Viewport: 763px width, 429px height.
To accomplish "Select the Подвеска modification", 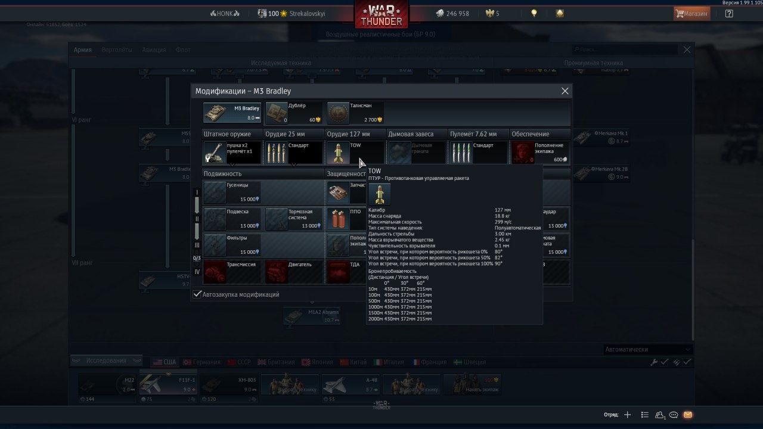I will pos(232,219).
